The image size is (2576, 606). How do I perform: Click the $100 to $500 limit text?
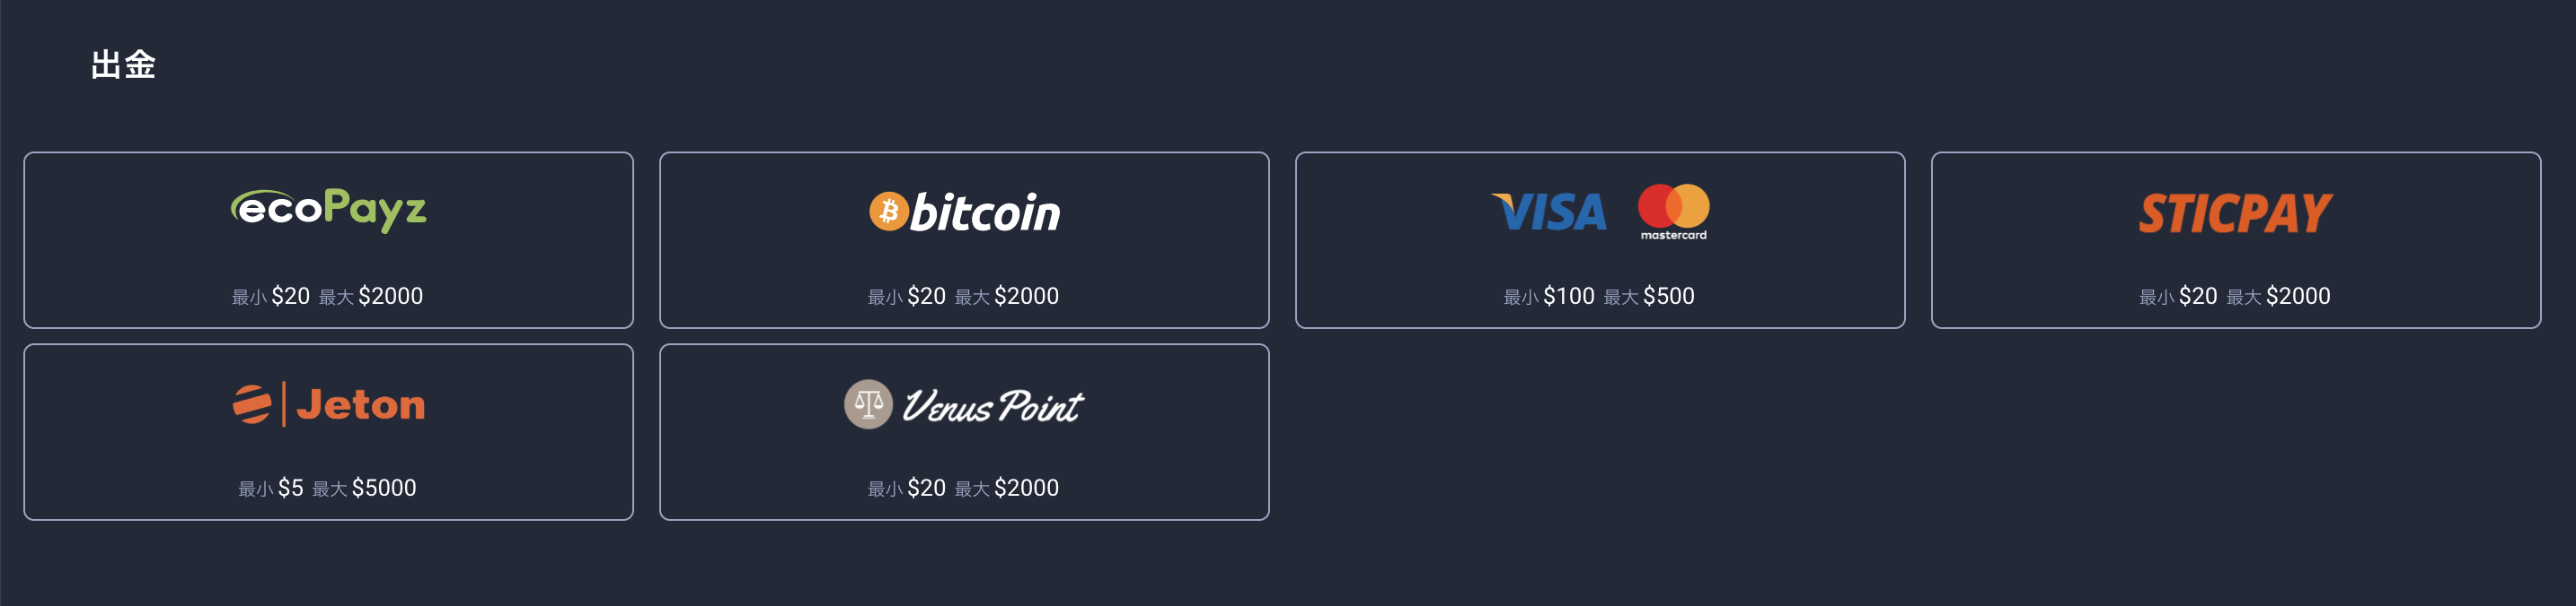point(1599,297)
